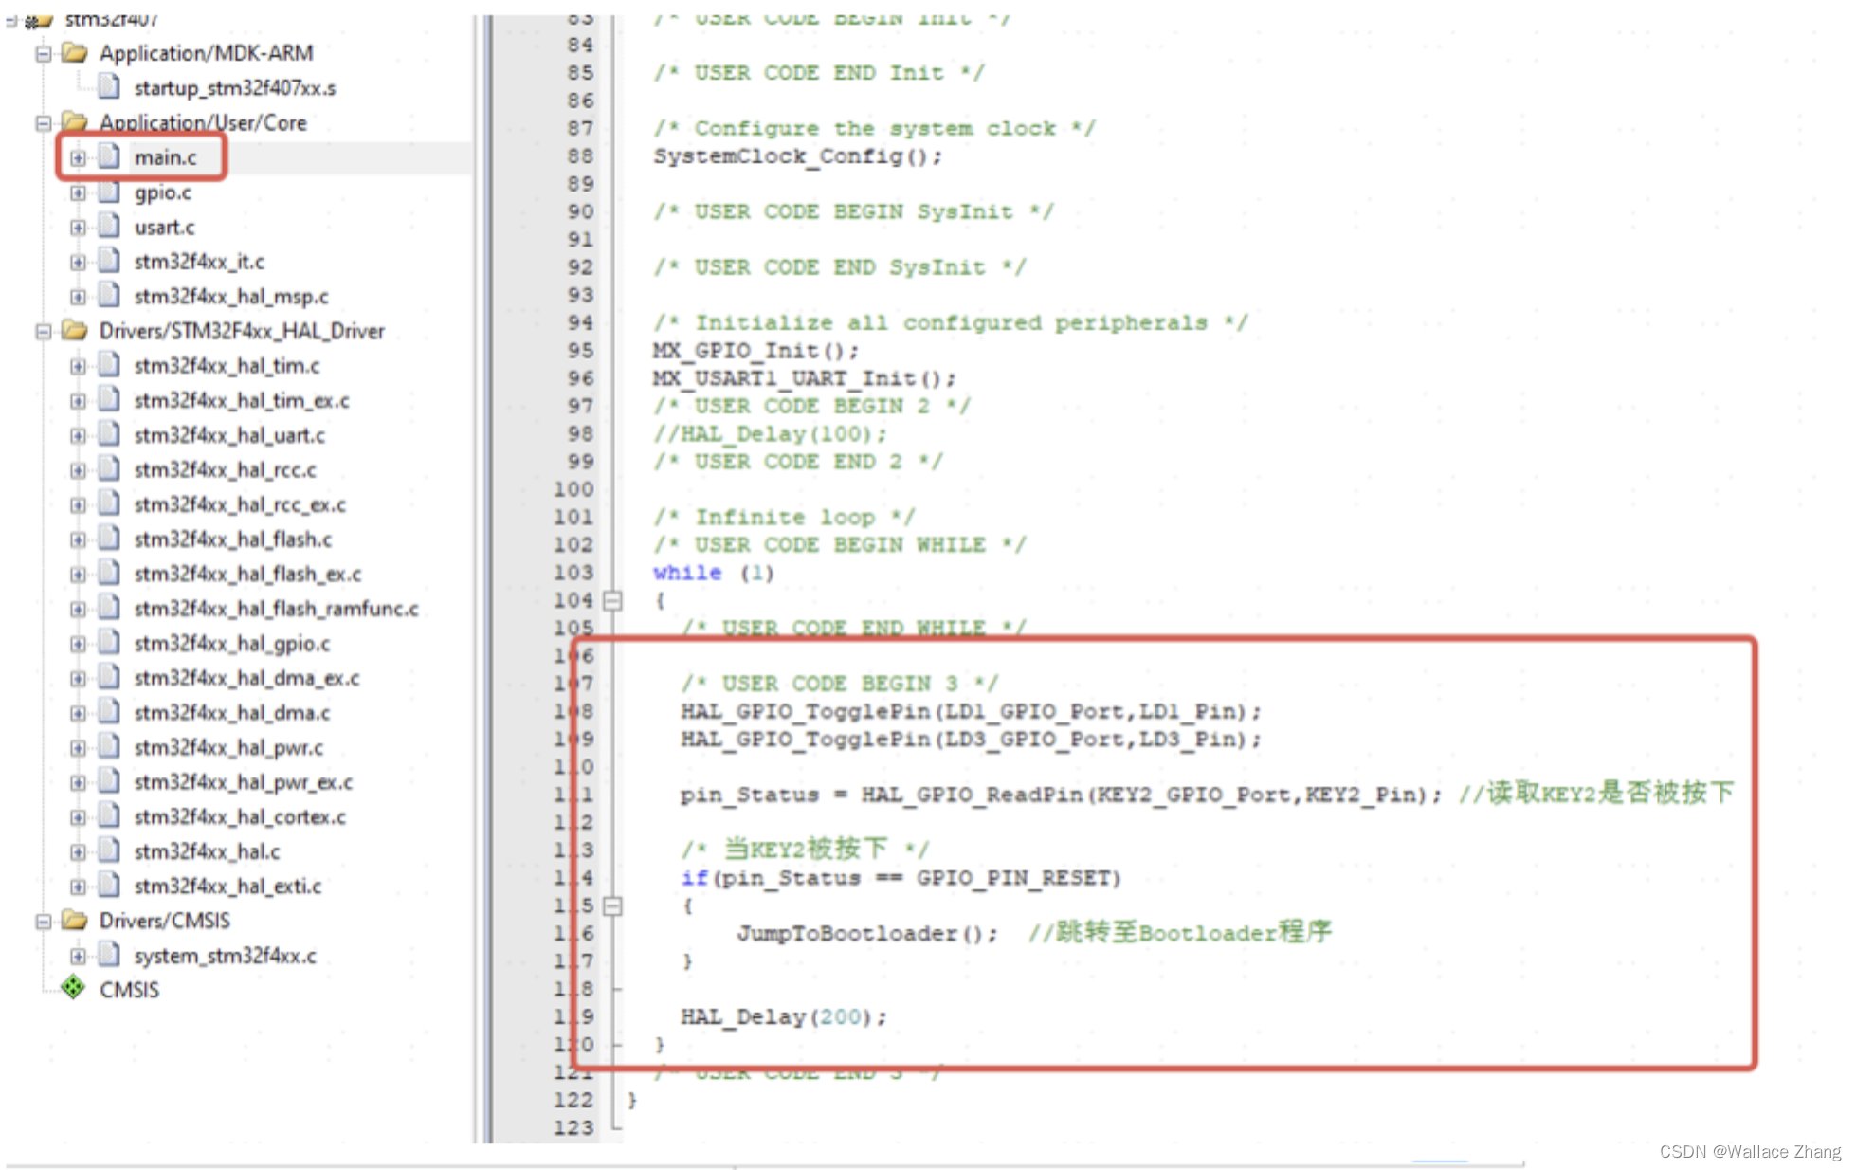
Task: Click the scrollbar between the two panels
Action: click(489, 569)
